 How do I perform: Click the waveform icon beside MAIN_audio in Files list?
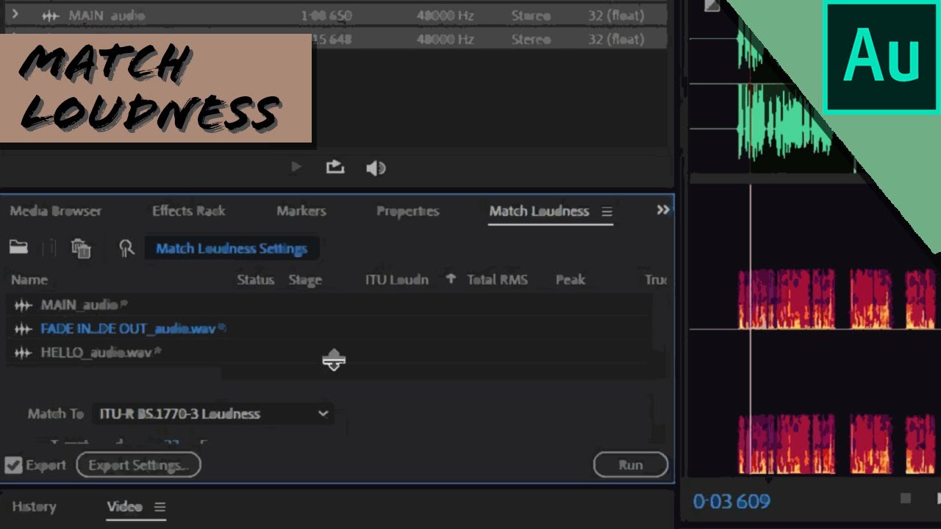click(50, 15)
